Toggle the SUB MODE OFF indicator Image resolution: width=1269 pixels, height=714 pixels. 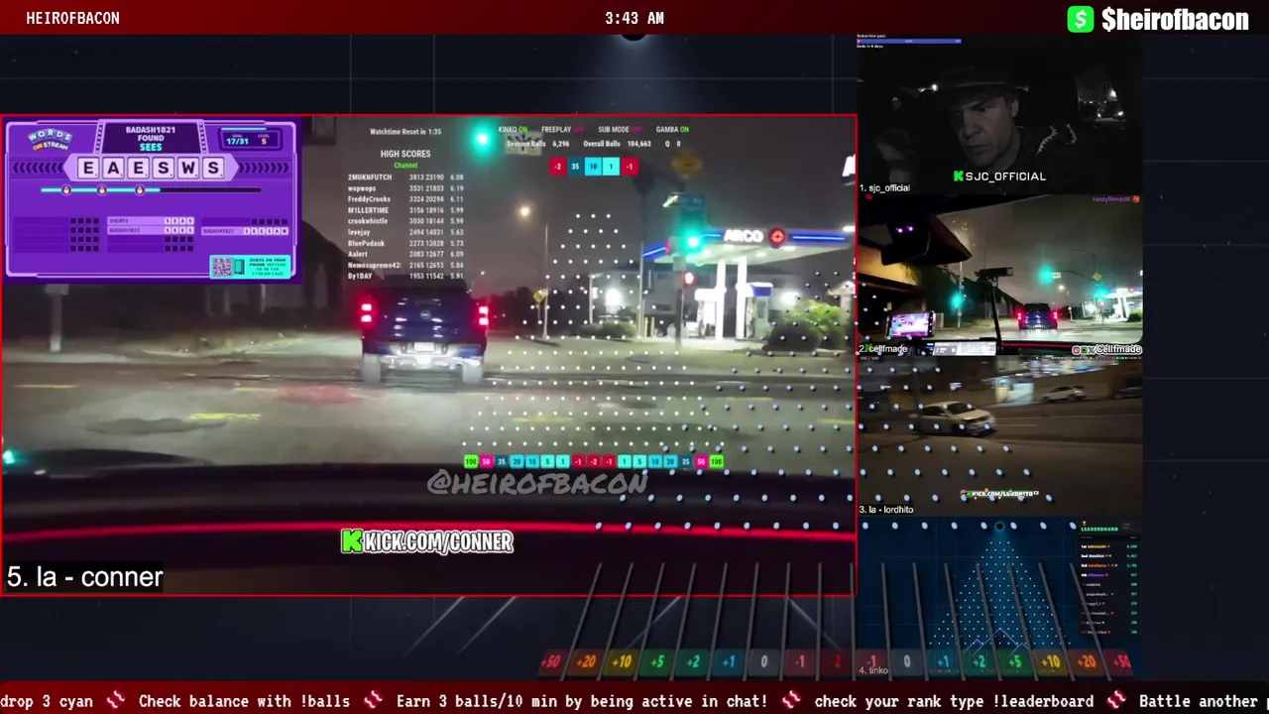point(620,129)
